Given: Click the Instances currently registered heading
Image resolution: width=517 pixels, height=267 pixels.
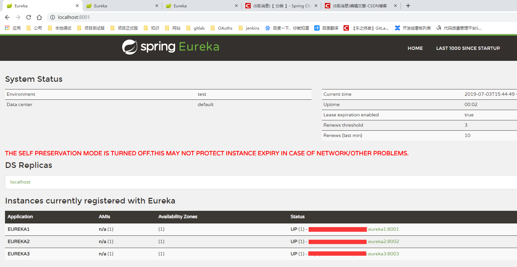Looking at the screenshot, I should [90, 201].
